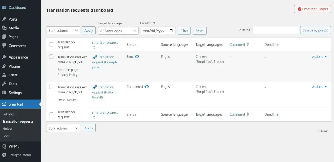Viewport: 334px width, 162px height.
Task: Check the Hello World! translation request row
Action: pyautogui.click(x=51, y=87)
